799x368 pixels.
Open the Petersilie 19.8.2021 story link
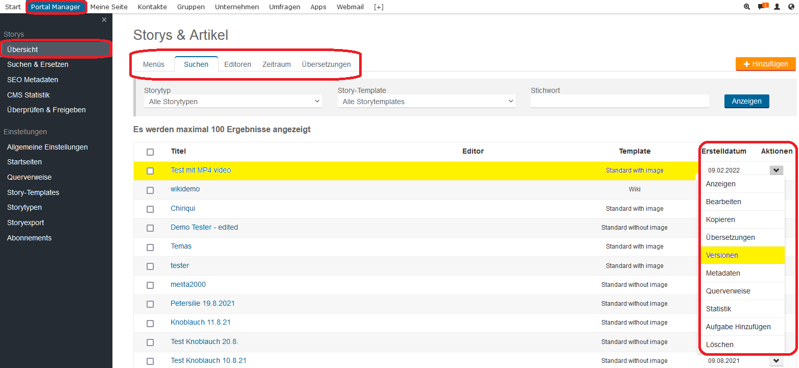coord(203,303)
